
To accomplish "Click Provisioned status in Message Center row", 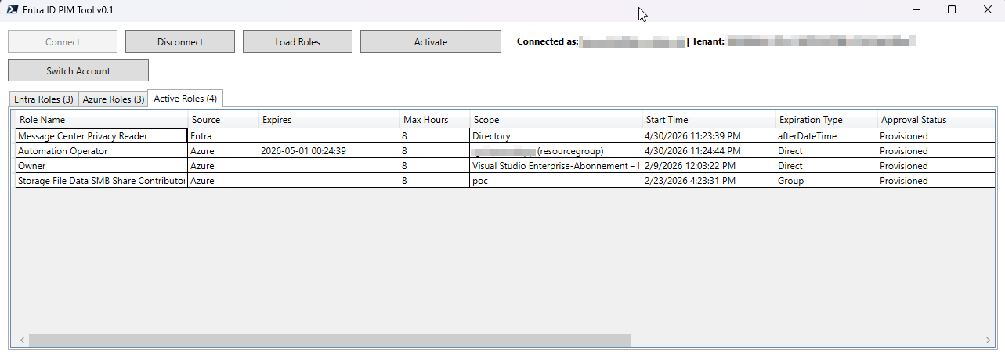I will pos(936,136).
